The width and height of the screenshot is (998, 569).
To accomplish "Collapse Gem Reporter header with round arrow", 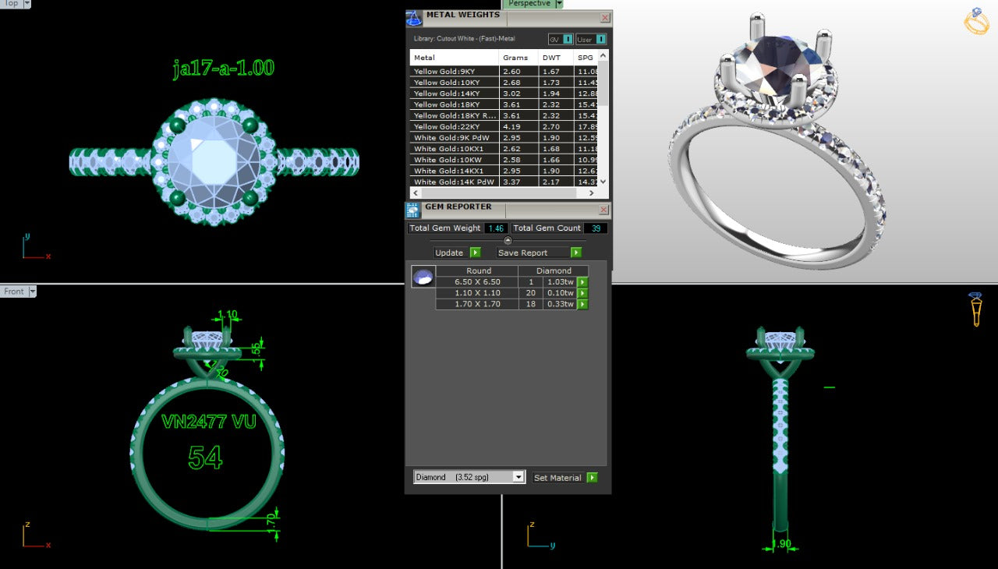I will click(508, 240).
